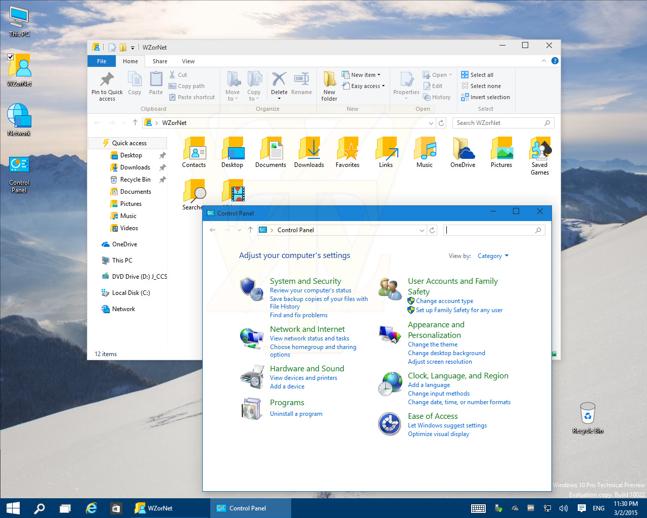Click the Add a language link
The image size is (647, 518).
(429, 385)
